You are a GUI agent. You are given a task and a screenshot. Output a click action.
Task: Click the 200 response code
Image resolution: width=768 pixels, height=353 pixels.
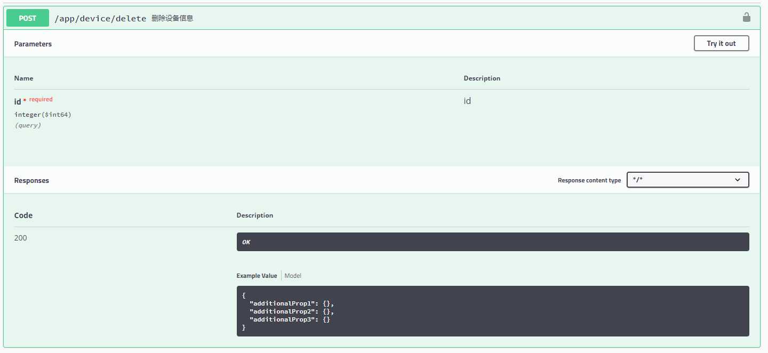20,238
